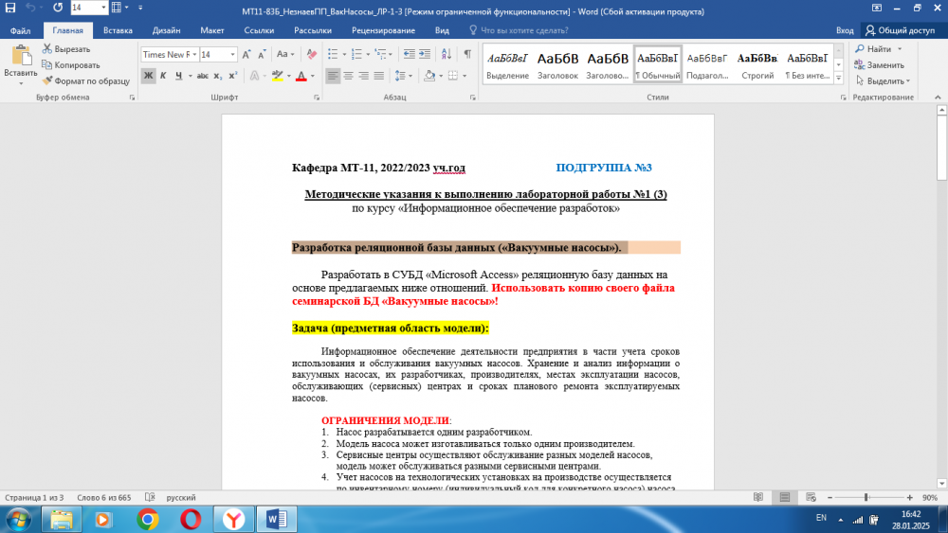Image resolution: width=948 pixels, height=533 pixels.
Task: Expand the styles gallery list
Action: [838, 79]
